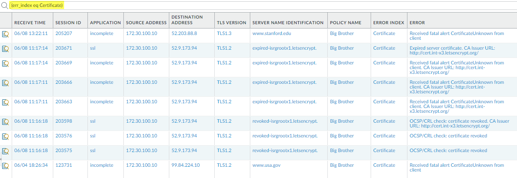The height and width of the screenshot is (178, 517).
Task: Click the TLS1.3 version value
Action: click(225, 33)
